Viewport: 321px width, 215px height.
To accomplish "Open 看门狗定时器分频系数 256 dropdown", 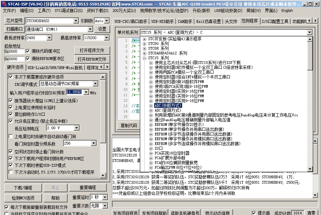I will (93, 143).
